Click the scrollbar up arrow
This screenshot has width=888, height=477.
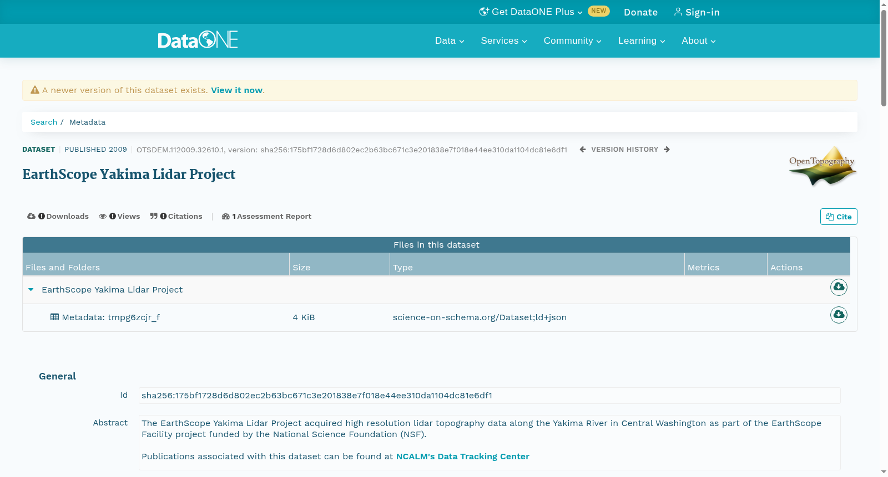(x=884, y=4)
